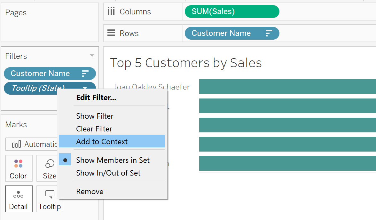Screen dimensions: 376x220
Task: Open the Size marks card
Action: pyautogui.click(x=47, y=168)
